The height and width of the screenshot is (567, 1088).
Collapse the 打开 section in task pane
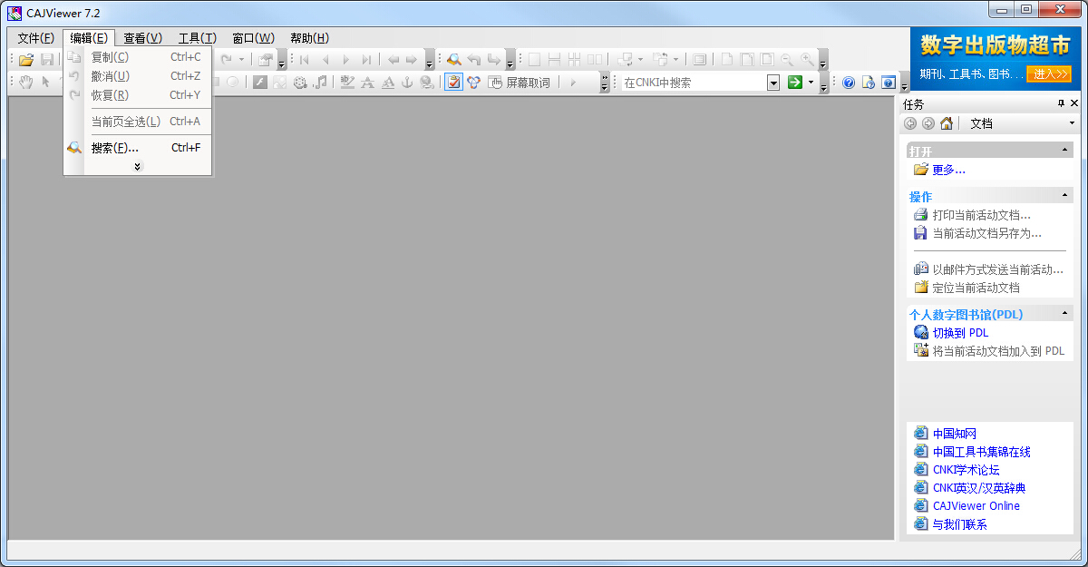coord(1064,151)
